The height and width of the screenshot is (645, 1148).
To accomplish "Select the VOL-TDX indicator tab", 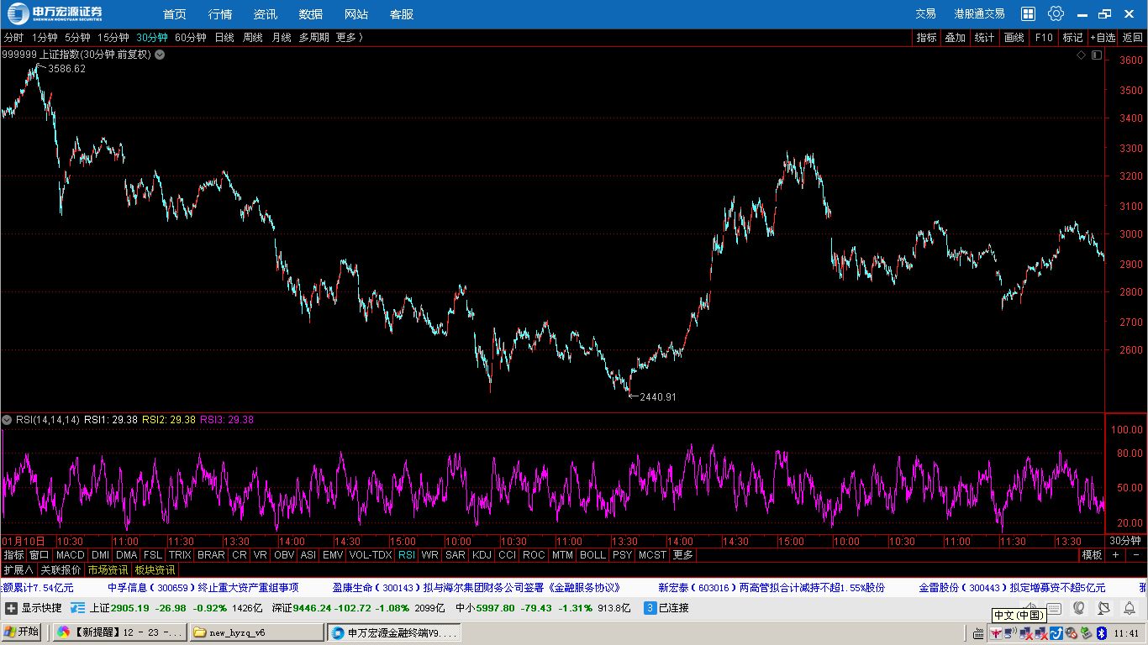I will coord(371,555).
